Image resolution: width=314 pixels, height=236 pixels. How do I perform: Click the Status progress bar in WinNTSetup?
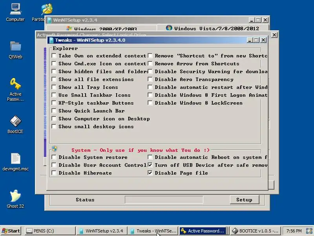pyautogui.click(x=164, y=200)
